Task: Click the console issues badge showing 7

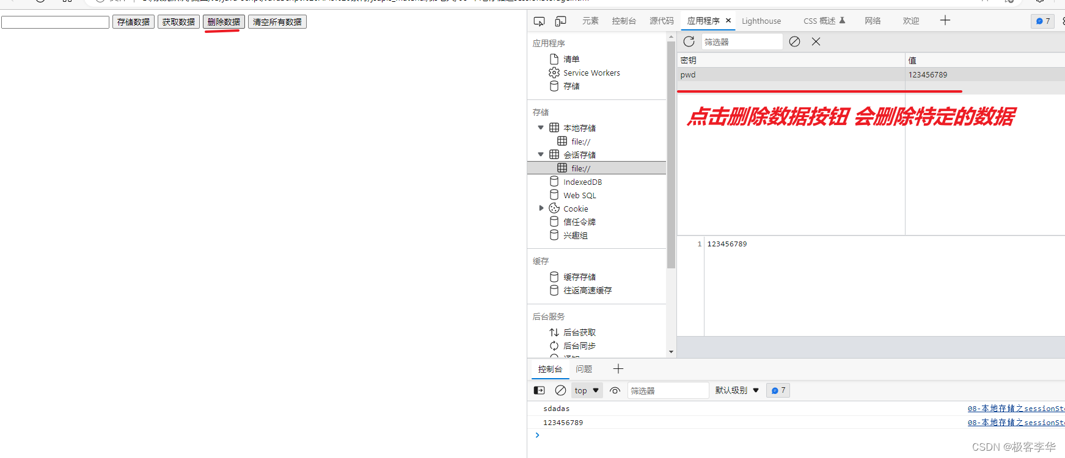Action: [x=778, y=390]
